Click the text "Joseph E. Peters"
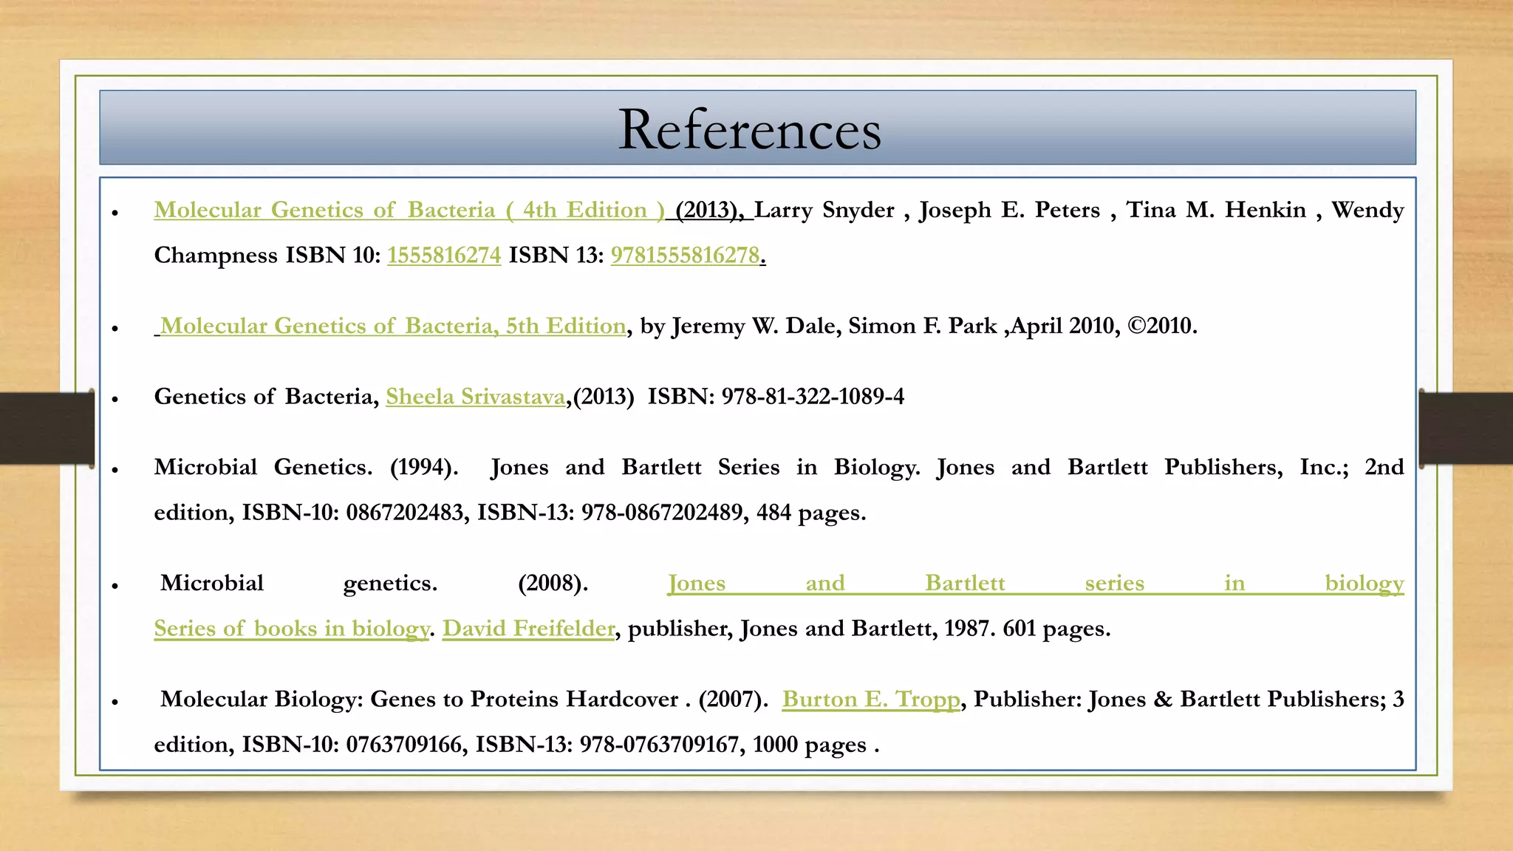Viewport: 1513px width, 851px height. tap(1009, 210)
